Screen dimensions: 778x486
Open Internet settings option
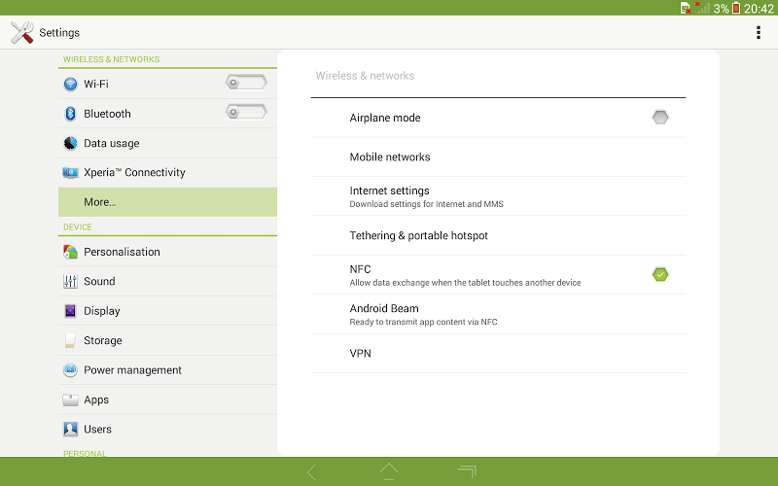click(x=498, y=196)
